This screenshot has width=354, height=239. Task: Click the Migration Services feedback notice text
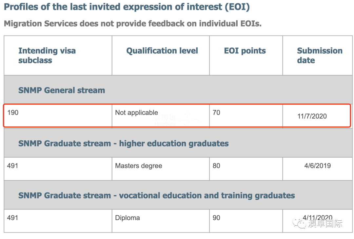tap(133, 24)
